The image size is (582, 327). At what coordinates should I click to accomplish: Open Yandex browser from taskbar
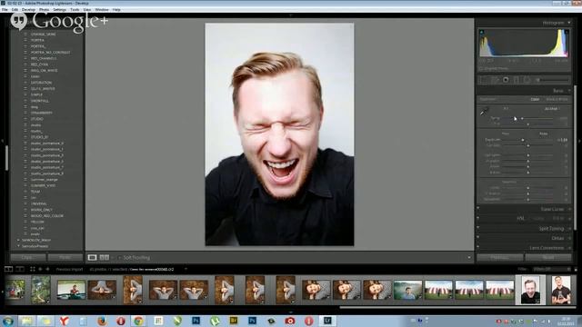coord(65,321)
